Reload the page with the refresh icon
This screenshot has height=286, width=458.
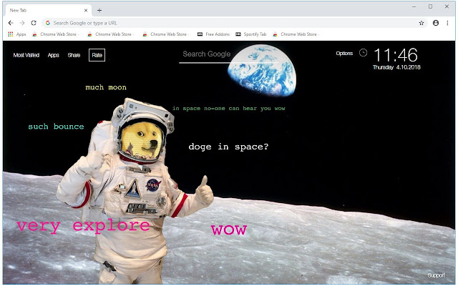point(34,23)
